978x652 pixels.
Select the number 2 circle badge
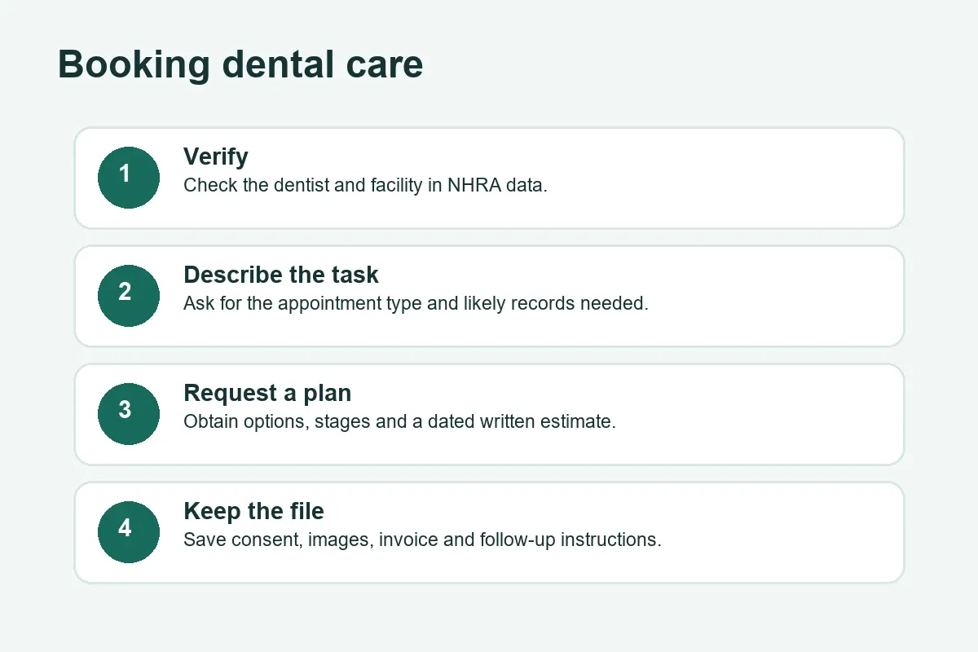pyautogui.click(x=129, y=296)
